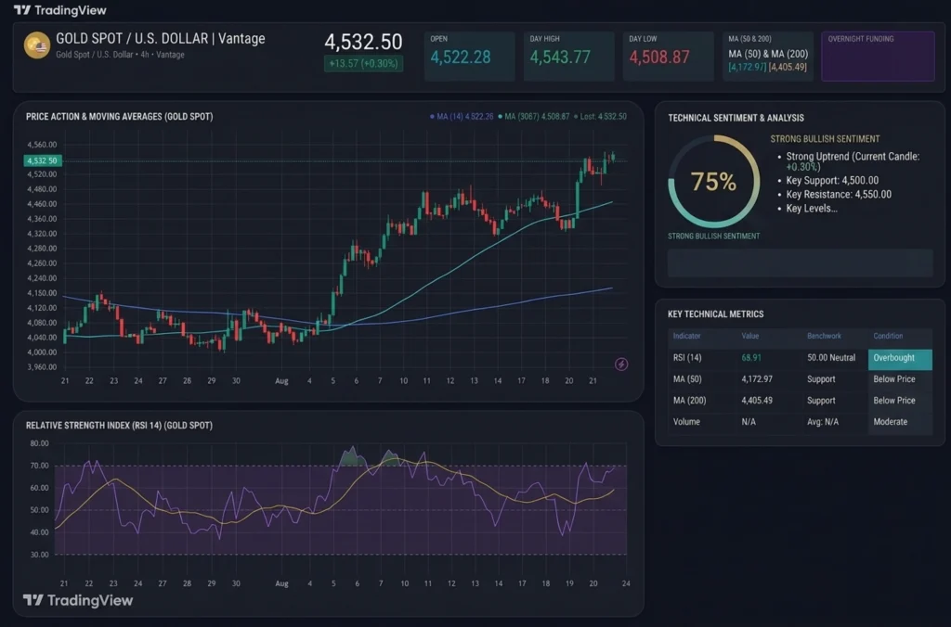Screen dimensions: 951x627
Task: Click the 75% sentiment gauge
Action: 714,181
